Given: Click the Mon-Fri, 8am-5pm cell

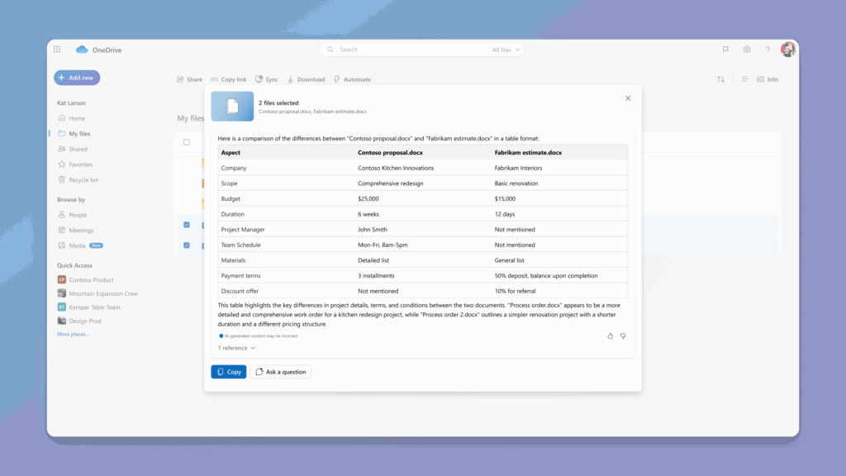Looking at the screenshot, I should (383, 245).
